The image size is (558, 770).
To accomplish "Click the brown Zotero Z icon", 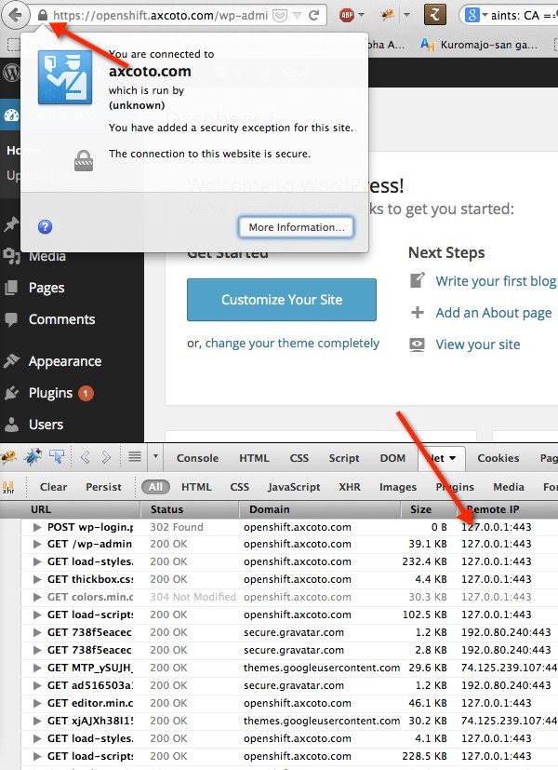I will click(435, 15).
